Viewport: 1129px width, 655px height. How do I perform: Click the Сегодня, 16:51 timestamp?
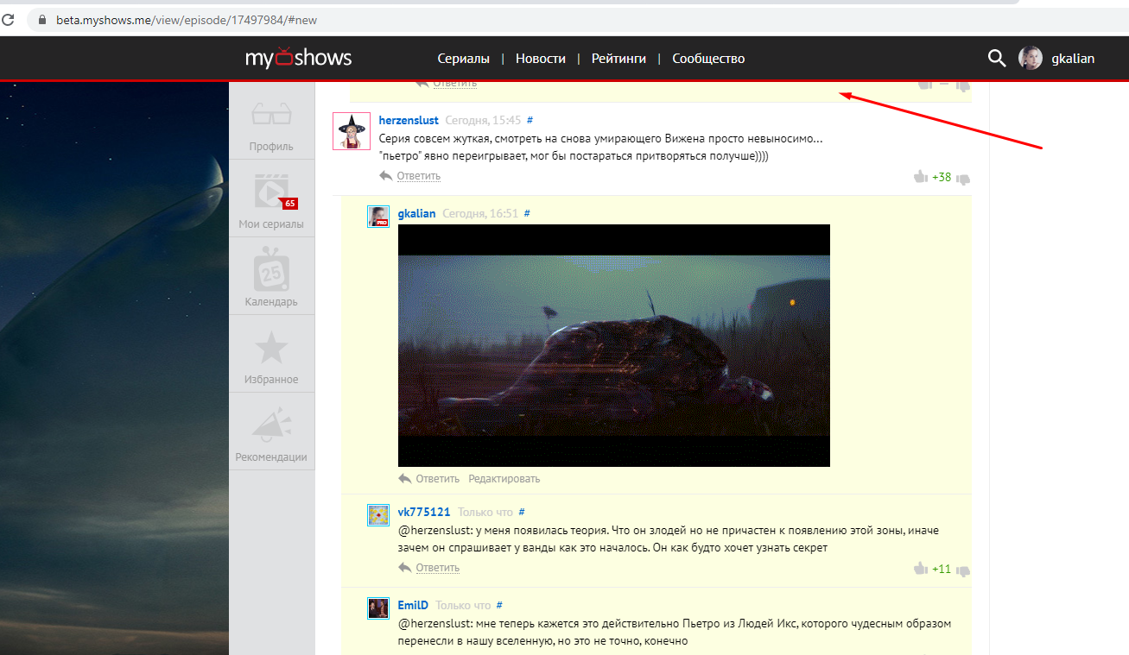pyautogui.click(x=480, y=213)
